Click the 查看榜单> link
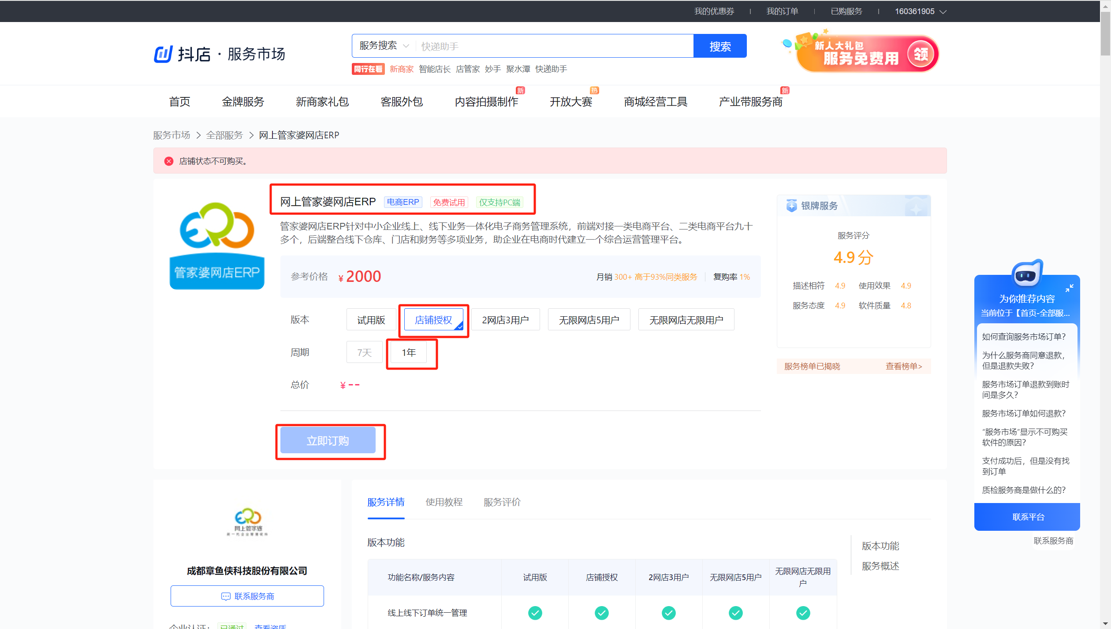Screen dimensions: 1111x629 coord(904,366)
